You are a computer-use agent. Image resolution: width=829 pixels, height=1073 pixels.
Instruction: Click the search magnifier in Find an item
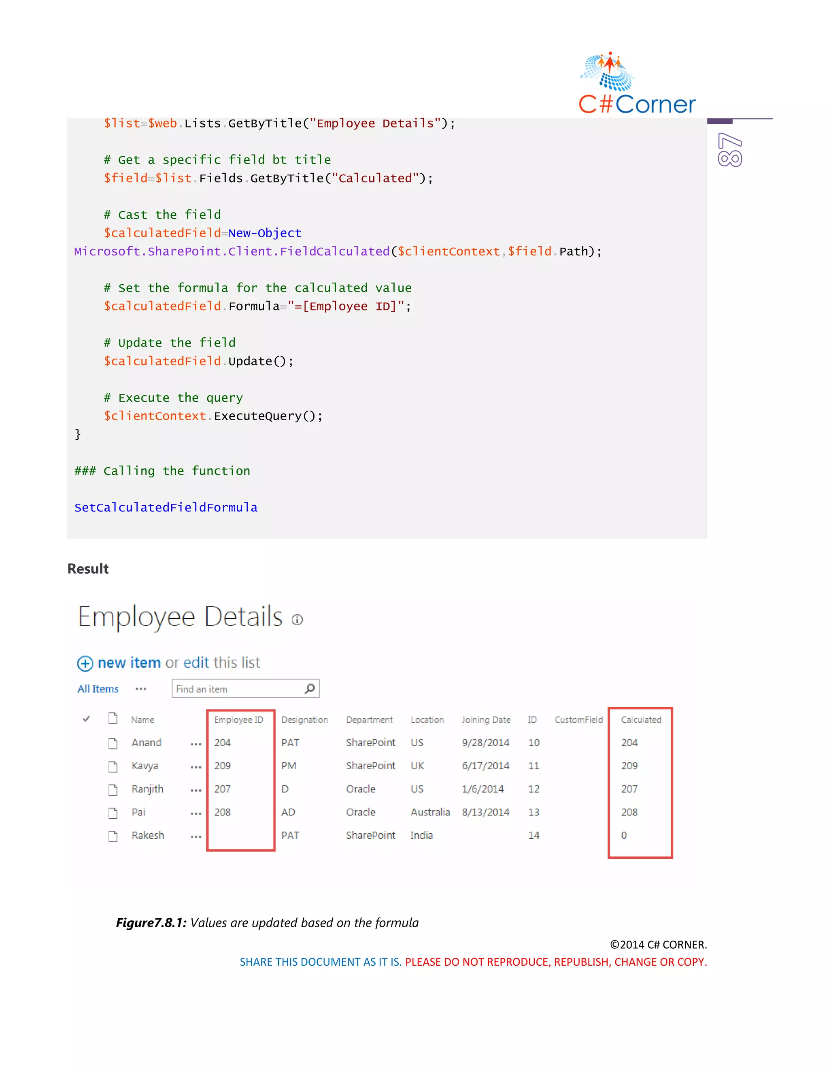pyautogui.click(x=310, y=689)
